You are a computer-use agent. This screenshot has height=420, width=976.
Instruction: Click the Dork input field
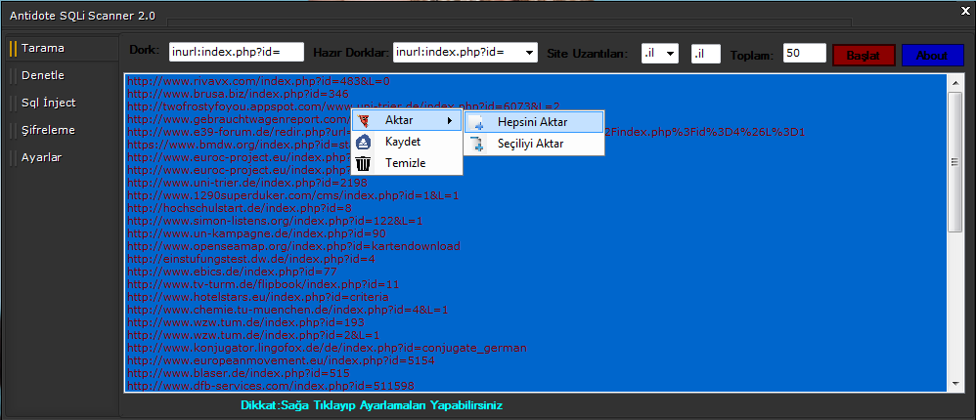point(237,52)
